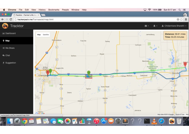The height and width of the screenshot is (134, 189).
Task: Open Suggestion in the sidebar
Action: coord(17,63)
